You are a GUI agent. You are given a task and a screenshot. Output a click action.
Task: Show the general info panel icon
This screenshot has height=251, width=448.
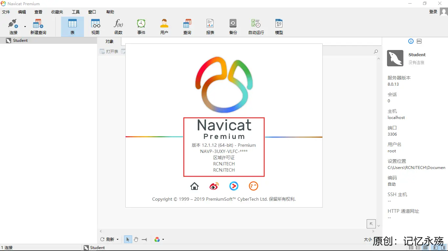[411, 41]
